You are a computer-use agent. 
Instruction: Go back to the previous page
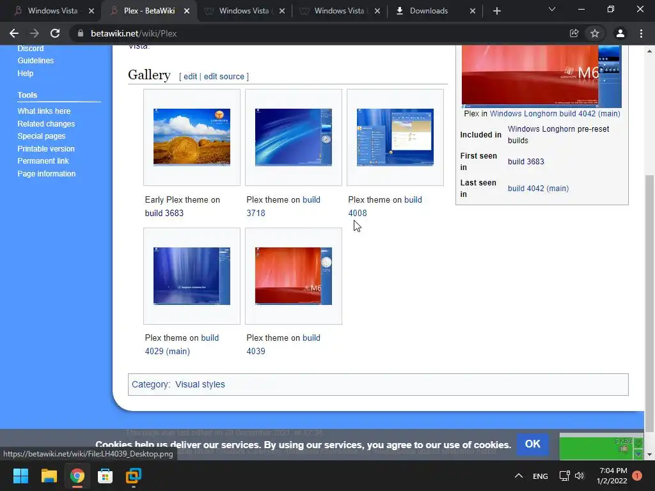click(x=14, y=33)
